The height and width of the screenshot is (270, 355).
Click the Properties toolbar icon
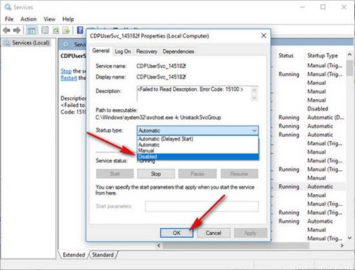click(x=45, y=30)
